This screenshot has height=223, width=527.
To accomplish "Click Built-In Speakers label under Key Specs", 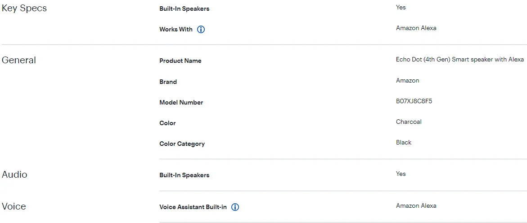I will pos(185,9).
